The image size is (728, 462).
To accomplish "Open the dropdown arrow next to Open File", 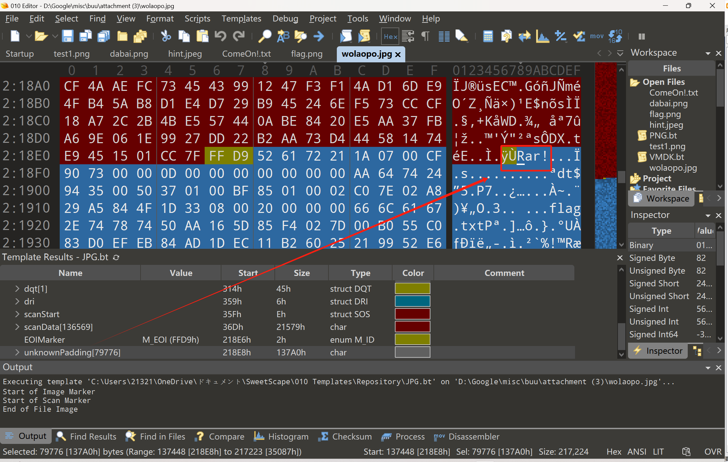I will (55, 36).
